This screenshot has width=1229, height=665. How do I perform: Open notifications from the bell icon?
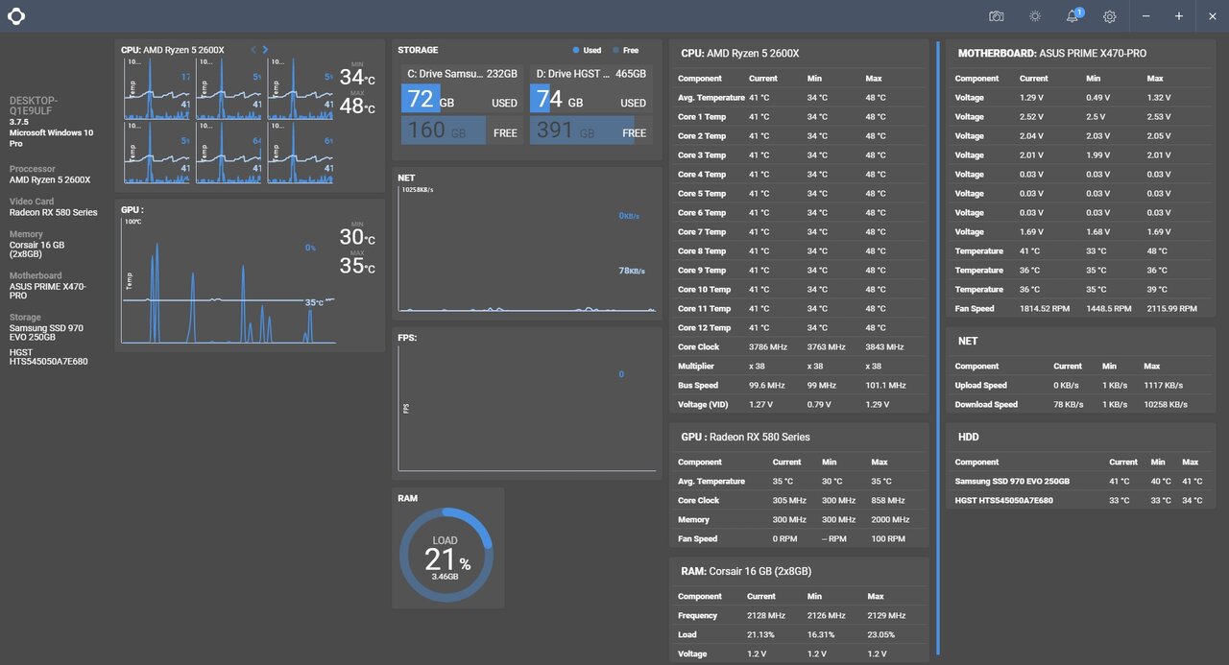pyautogui.click(x=1072, y=16)
